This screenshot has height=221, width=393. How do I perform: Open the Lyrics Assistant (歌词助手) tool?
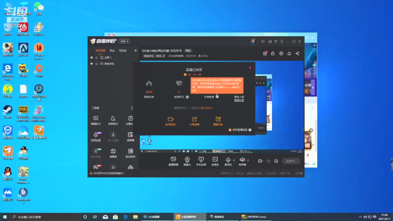coord(130,153)
